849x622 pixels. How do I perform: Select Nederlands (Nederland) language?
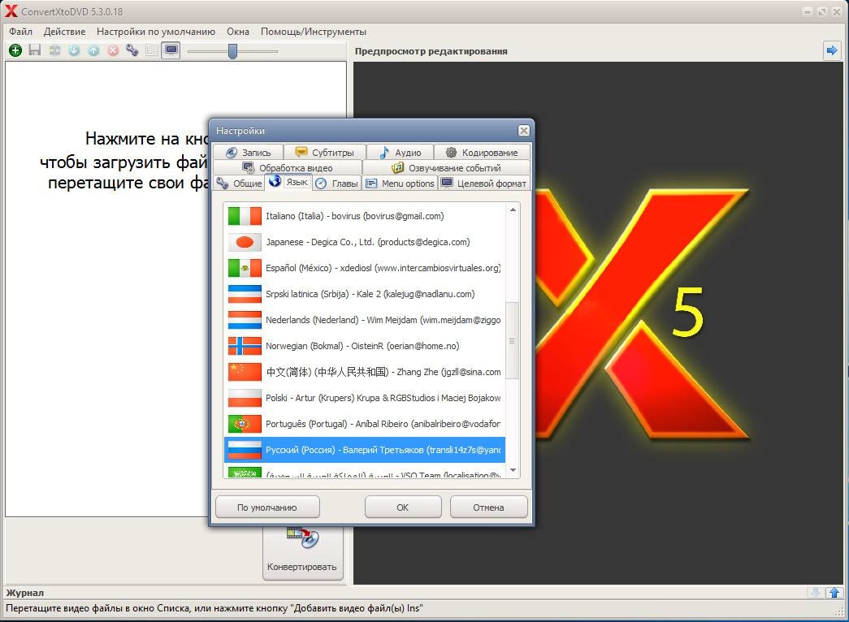365,320
